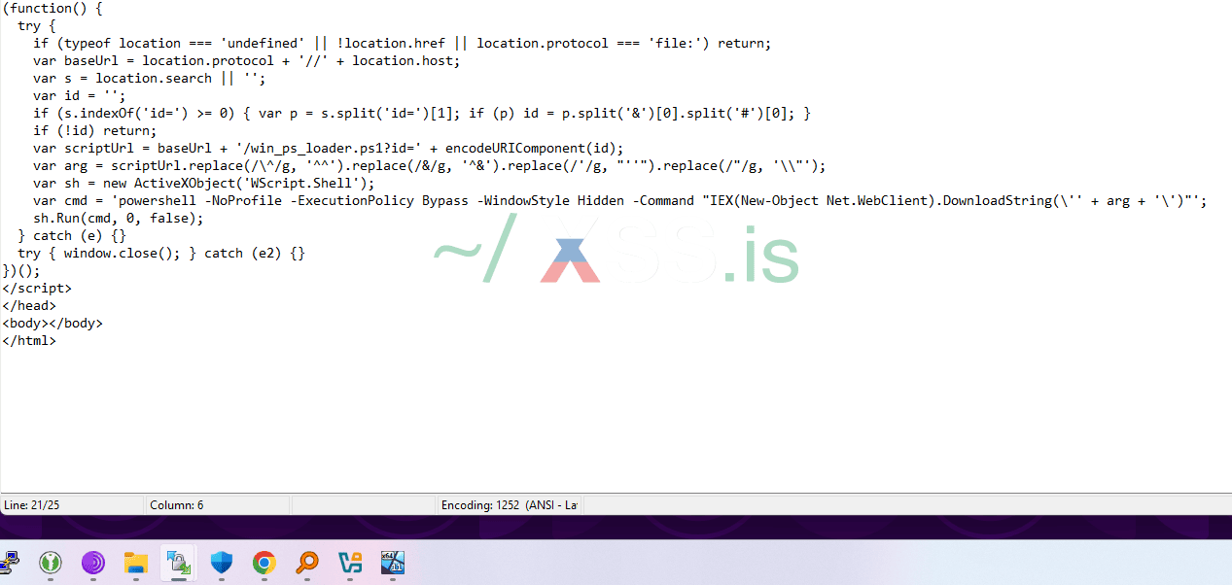Click the (function() { line
The image size is (1232, 585).
coord(53,8)
